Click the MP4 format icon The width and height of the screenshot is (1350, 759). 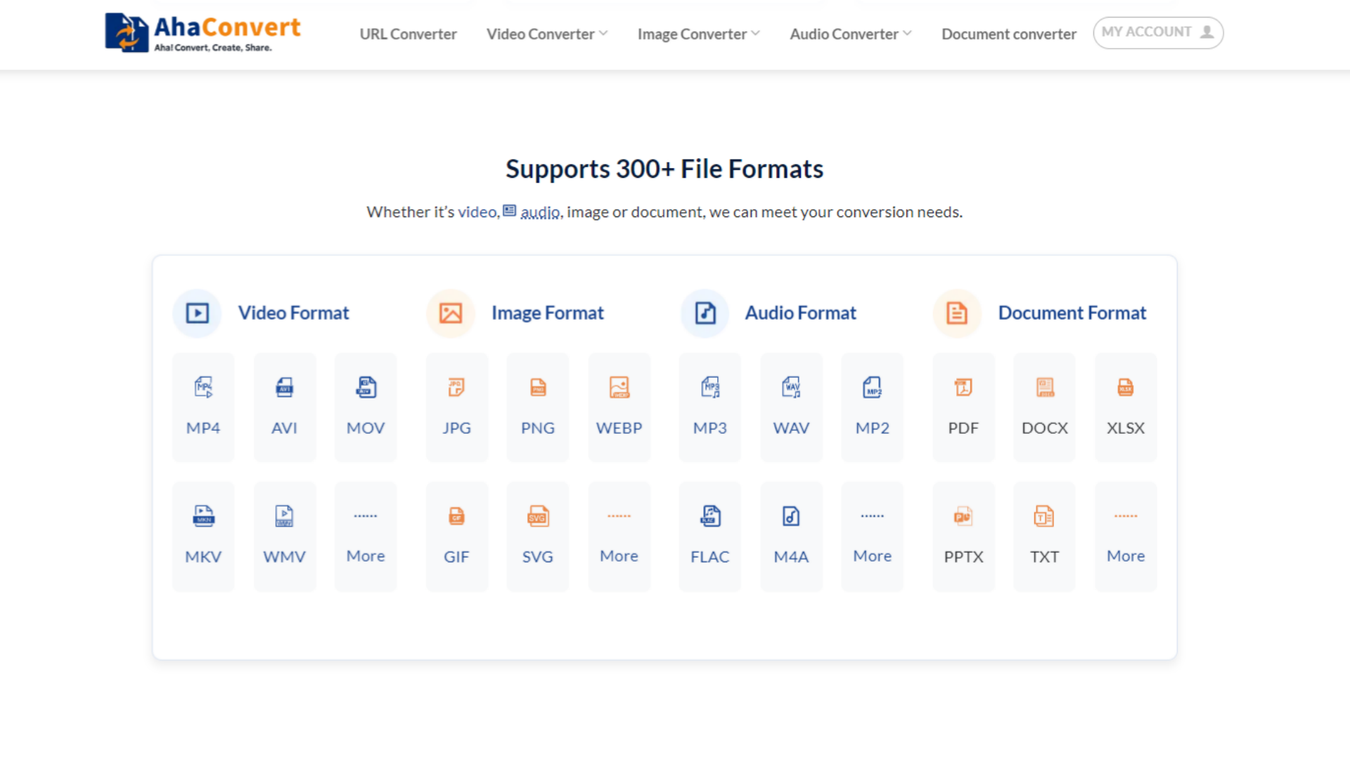click(x=203, y=387)
